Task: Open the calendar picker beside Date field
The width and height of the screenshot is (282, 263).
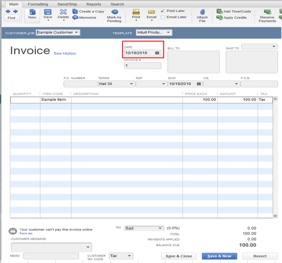Action: [157, 53]
